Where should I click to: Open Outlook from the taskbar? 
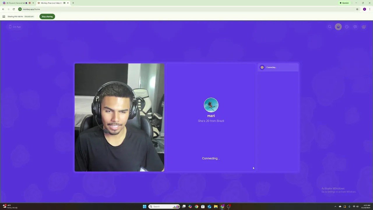click(x=209, y=206)
